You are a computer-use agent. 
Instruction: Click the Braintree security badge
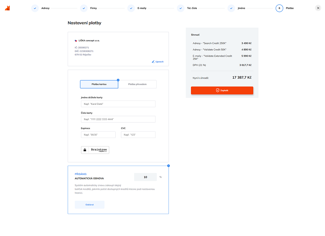95,150
